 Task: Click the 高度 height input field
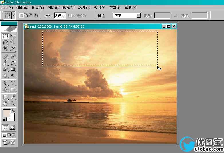point(200,15)
